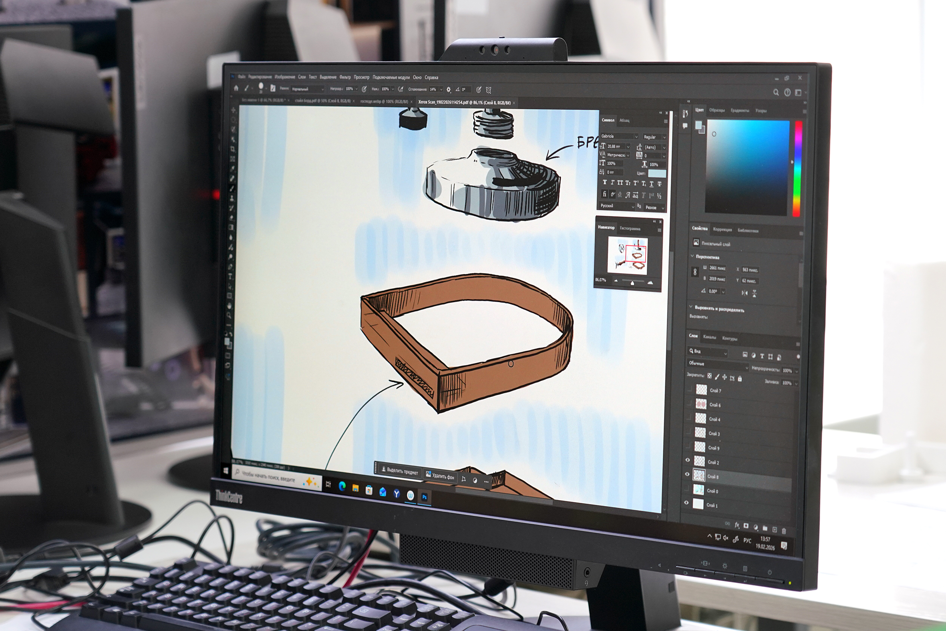Hide layer Слой 1 visibility eye
This screenshot has width=946, height=631.
pyautogui.click(x=686, y=502)
